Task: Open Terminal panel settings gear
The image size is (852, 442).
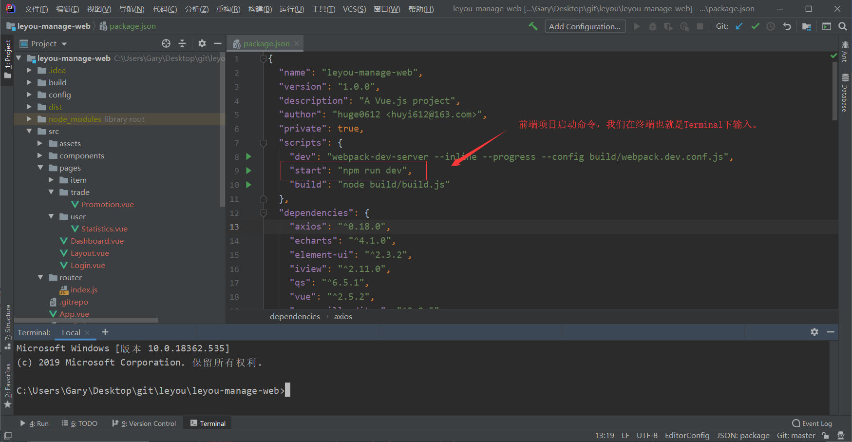Action: tap(814, 332)
